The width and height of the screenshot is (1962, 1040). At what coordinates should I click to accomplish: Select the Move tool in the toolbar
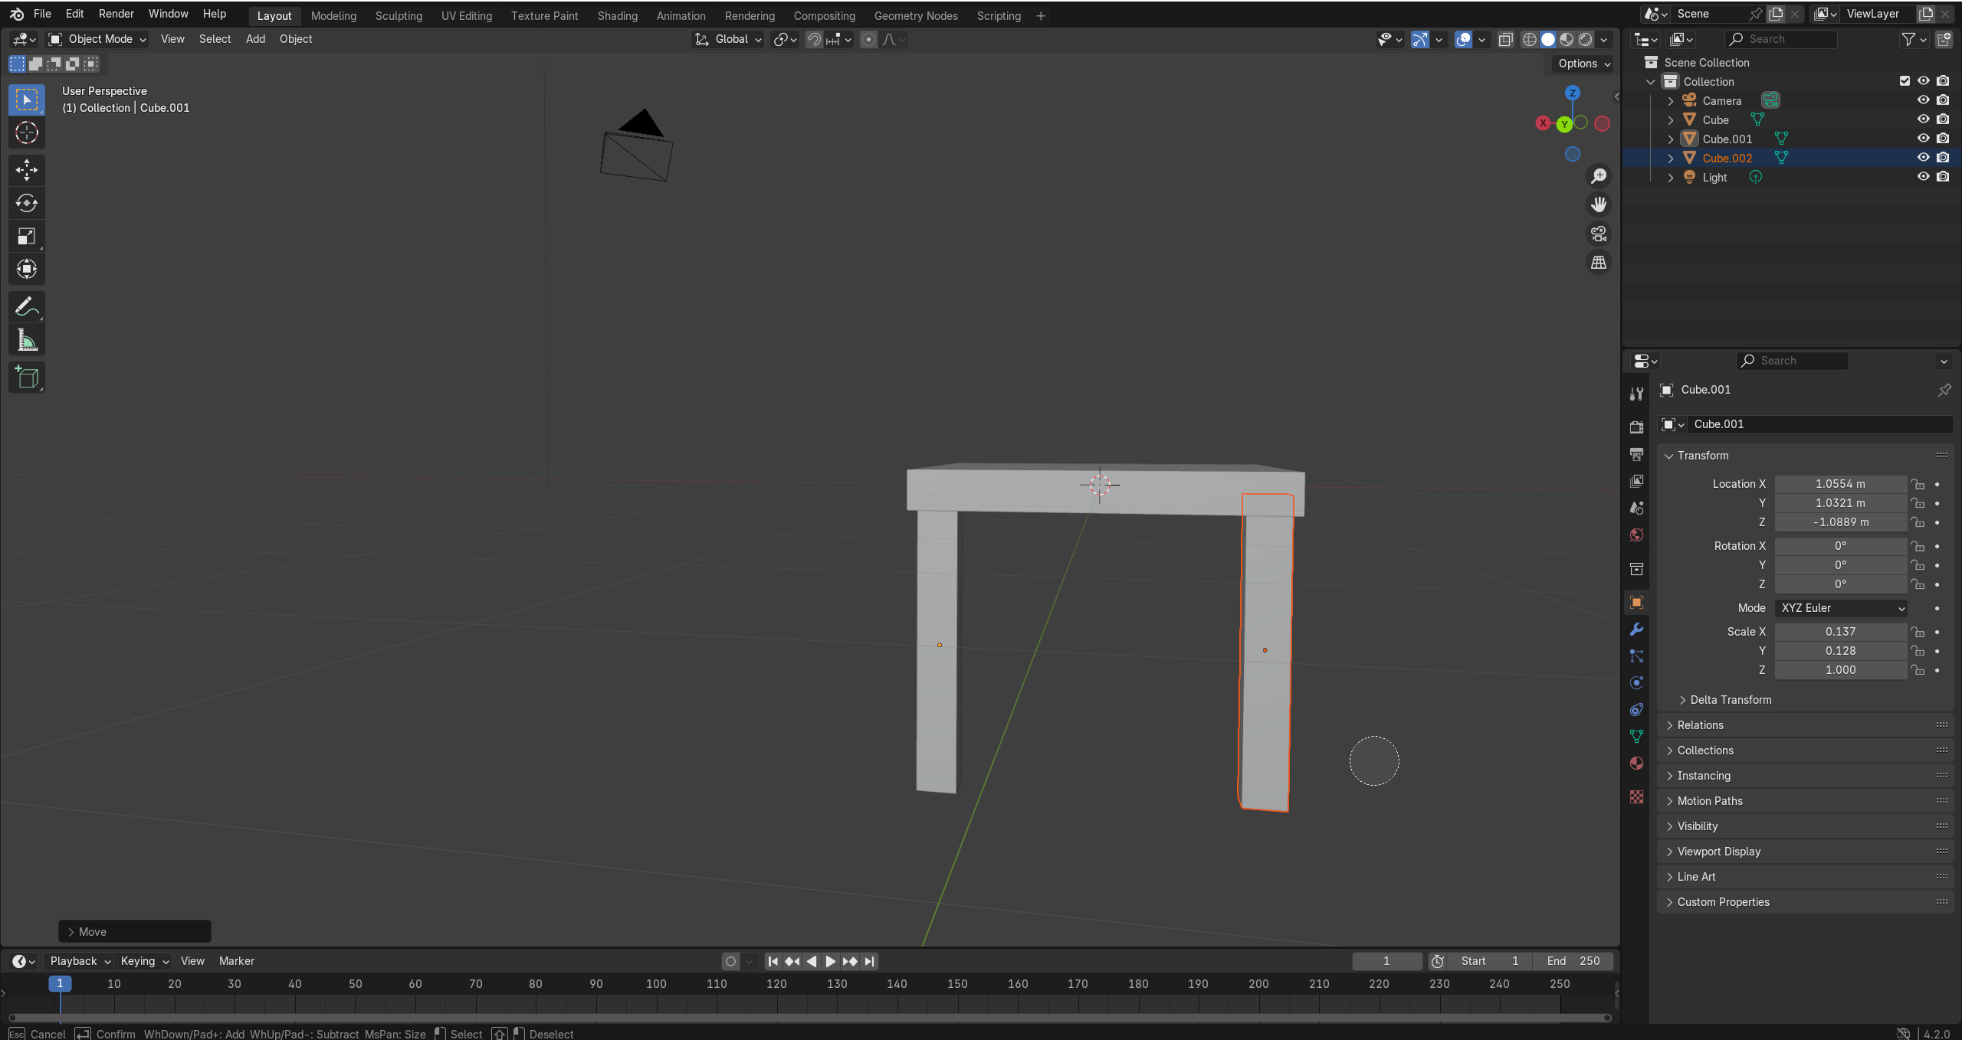(x=27, y=170)
